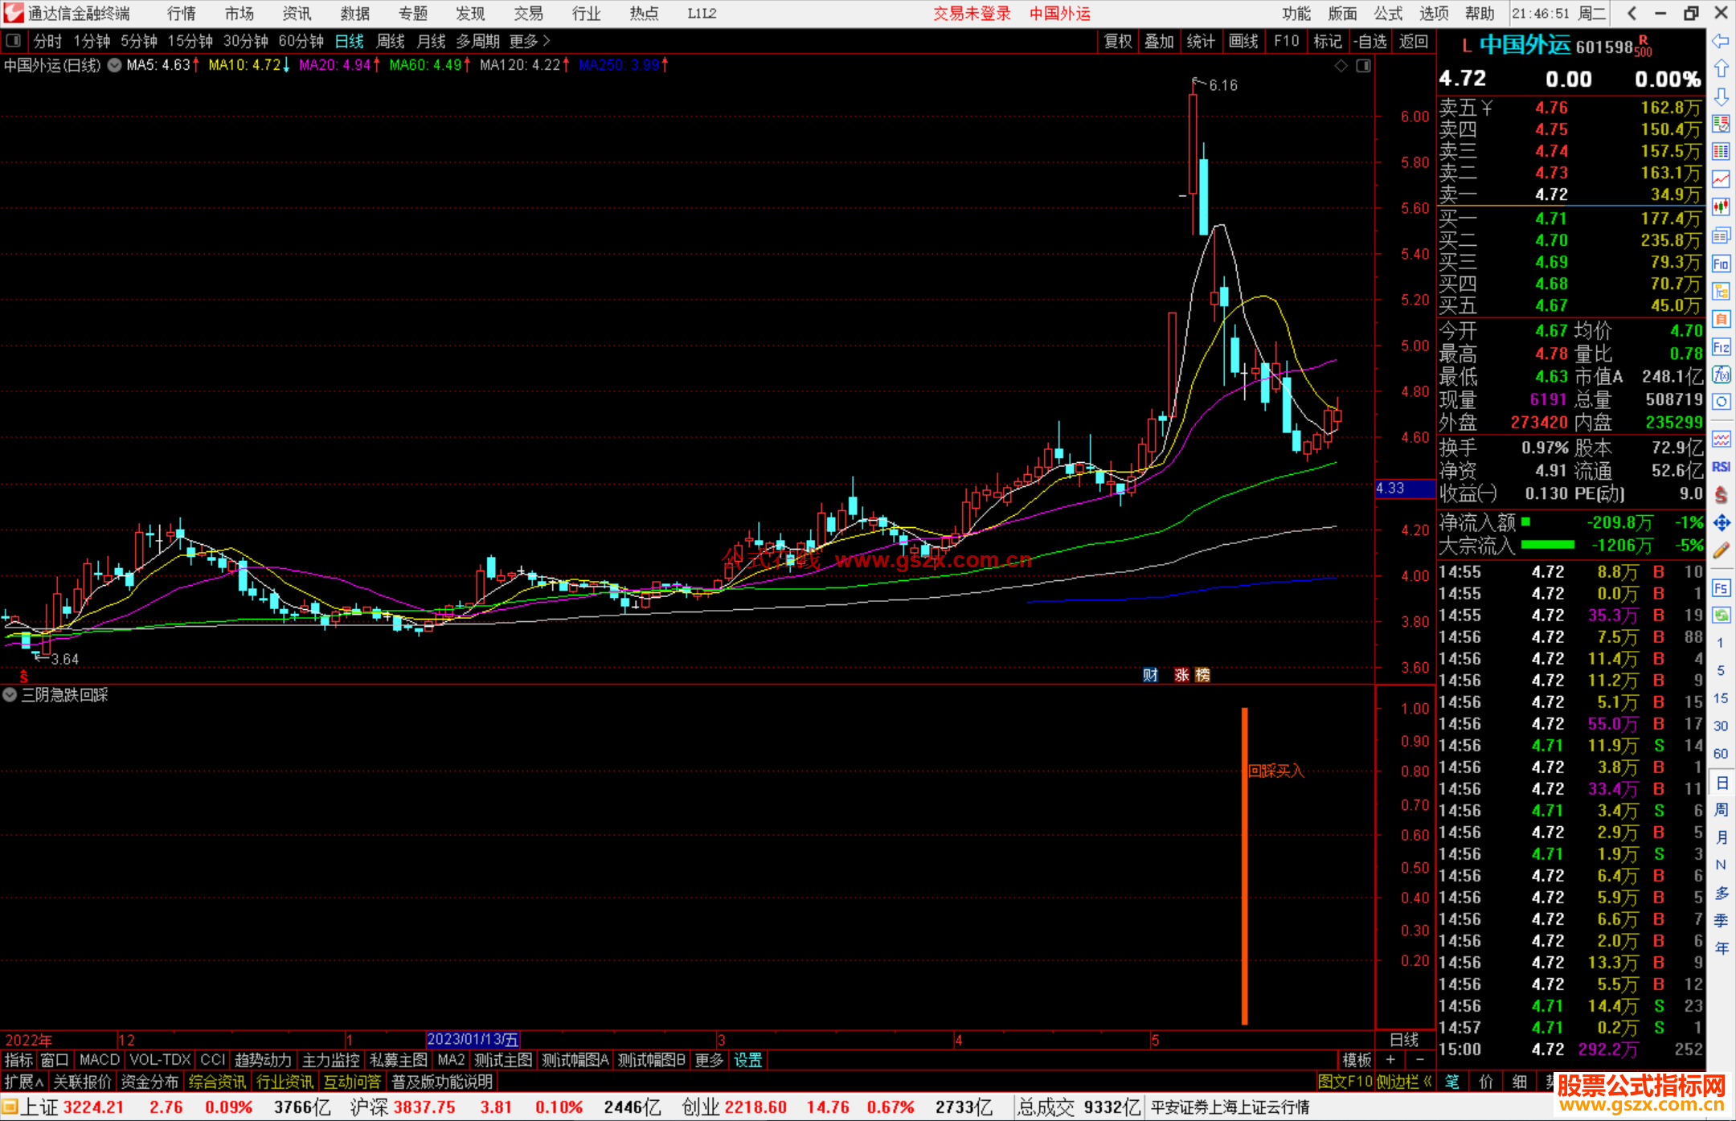
Task: Click the RSI indicator sidebar icon
Action: [1721, 467]
